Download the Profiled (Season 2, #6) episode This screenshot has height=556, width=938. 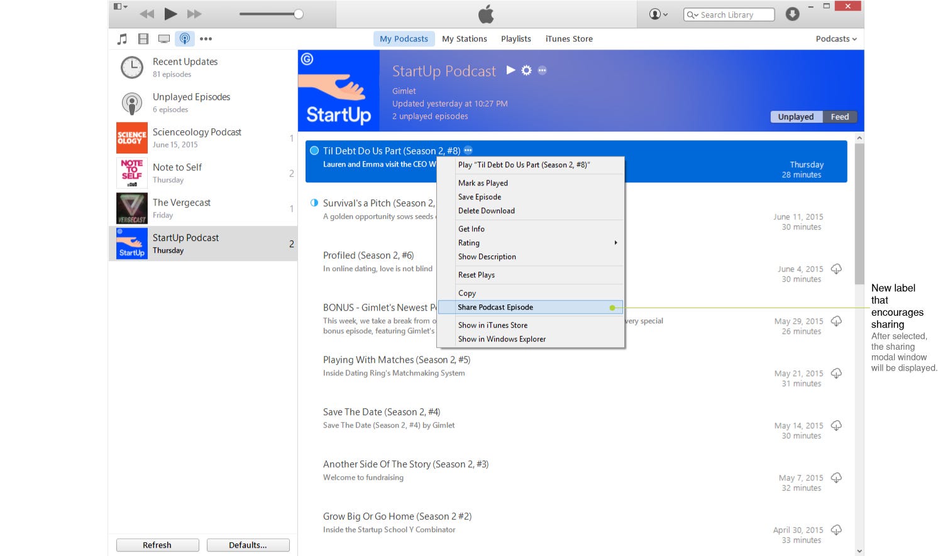click(836, 269)
